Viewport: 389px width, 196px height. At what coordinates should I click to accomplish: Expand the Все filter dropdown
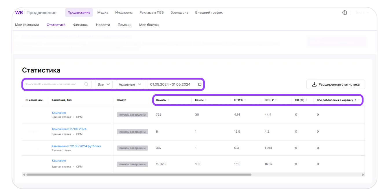point(104,84)
